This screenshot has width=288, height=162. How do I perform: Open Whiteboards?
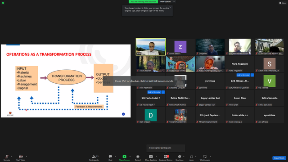pyautogui.click(x=205, y=157)
